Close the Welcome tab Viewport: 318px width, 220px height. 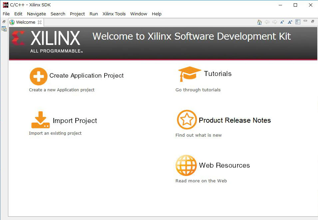point(40,22)
